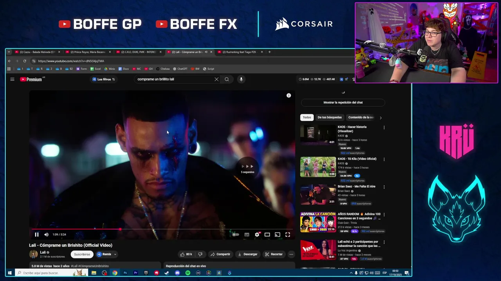Open the Chelsea bookmark
The width and height of the screenshot is (501, 281).
163,69
